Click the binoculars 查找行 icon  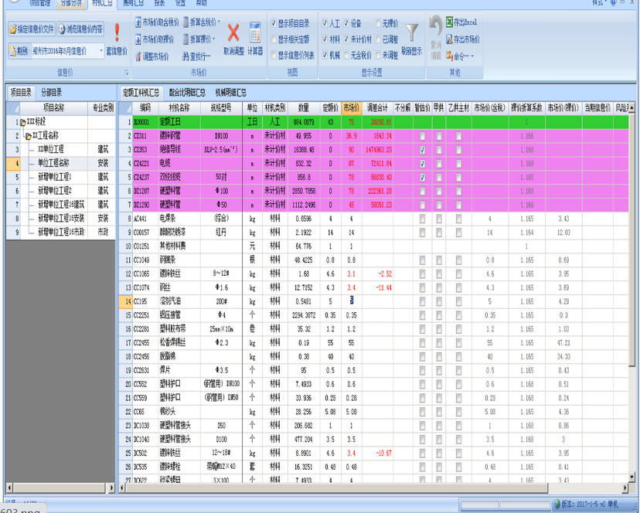186,56
